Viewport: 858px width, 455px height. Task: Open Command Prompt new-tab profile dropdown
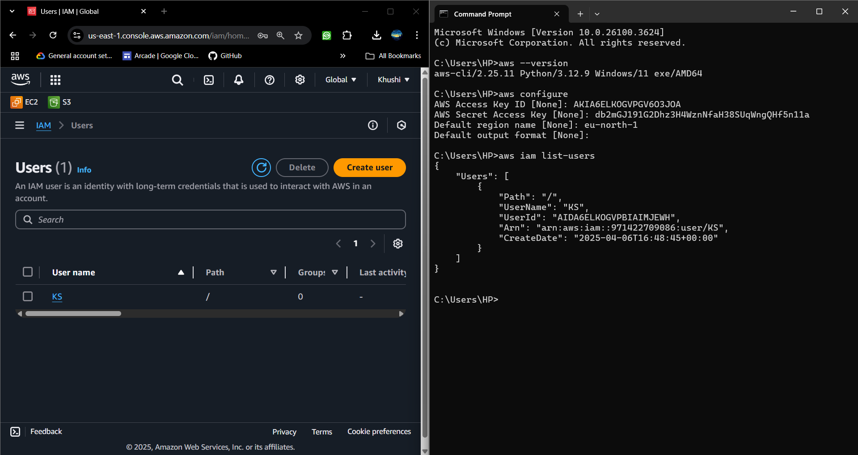[x=597, y=14]
